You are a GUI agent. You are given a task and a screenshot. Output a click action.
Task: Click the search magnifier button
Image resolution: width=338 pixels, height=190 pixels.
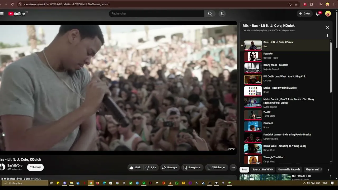tap(210, 14)
